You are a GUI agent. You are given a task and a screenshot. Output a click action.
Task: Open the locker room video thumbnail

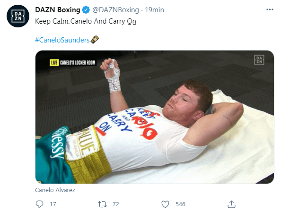(155, 117)
